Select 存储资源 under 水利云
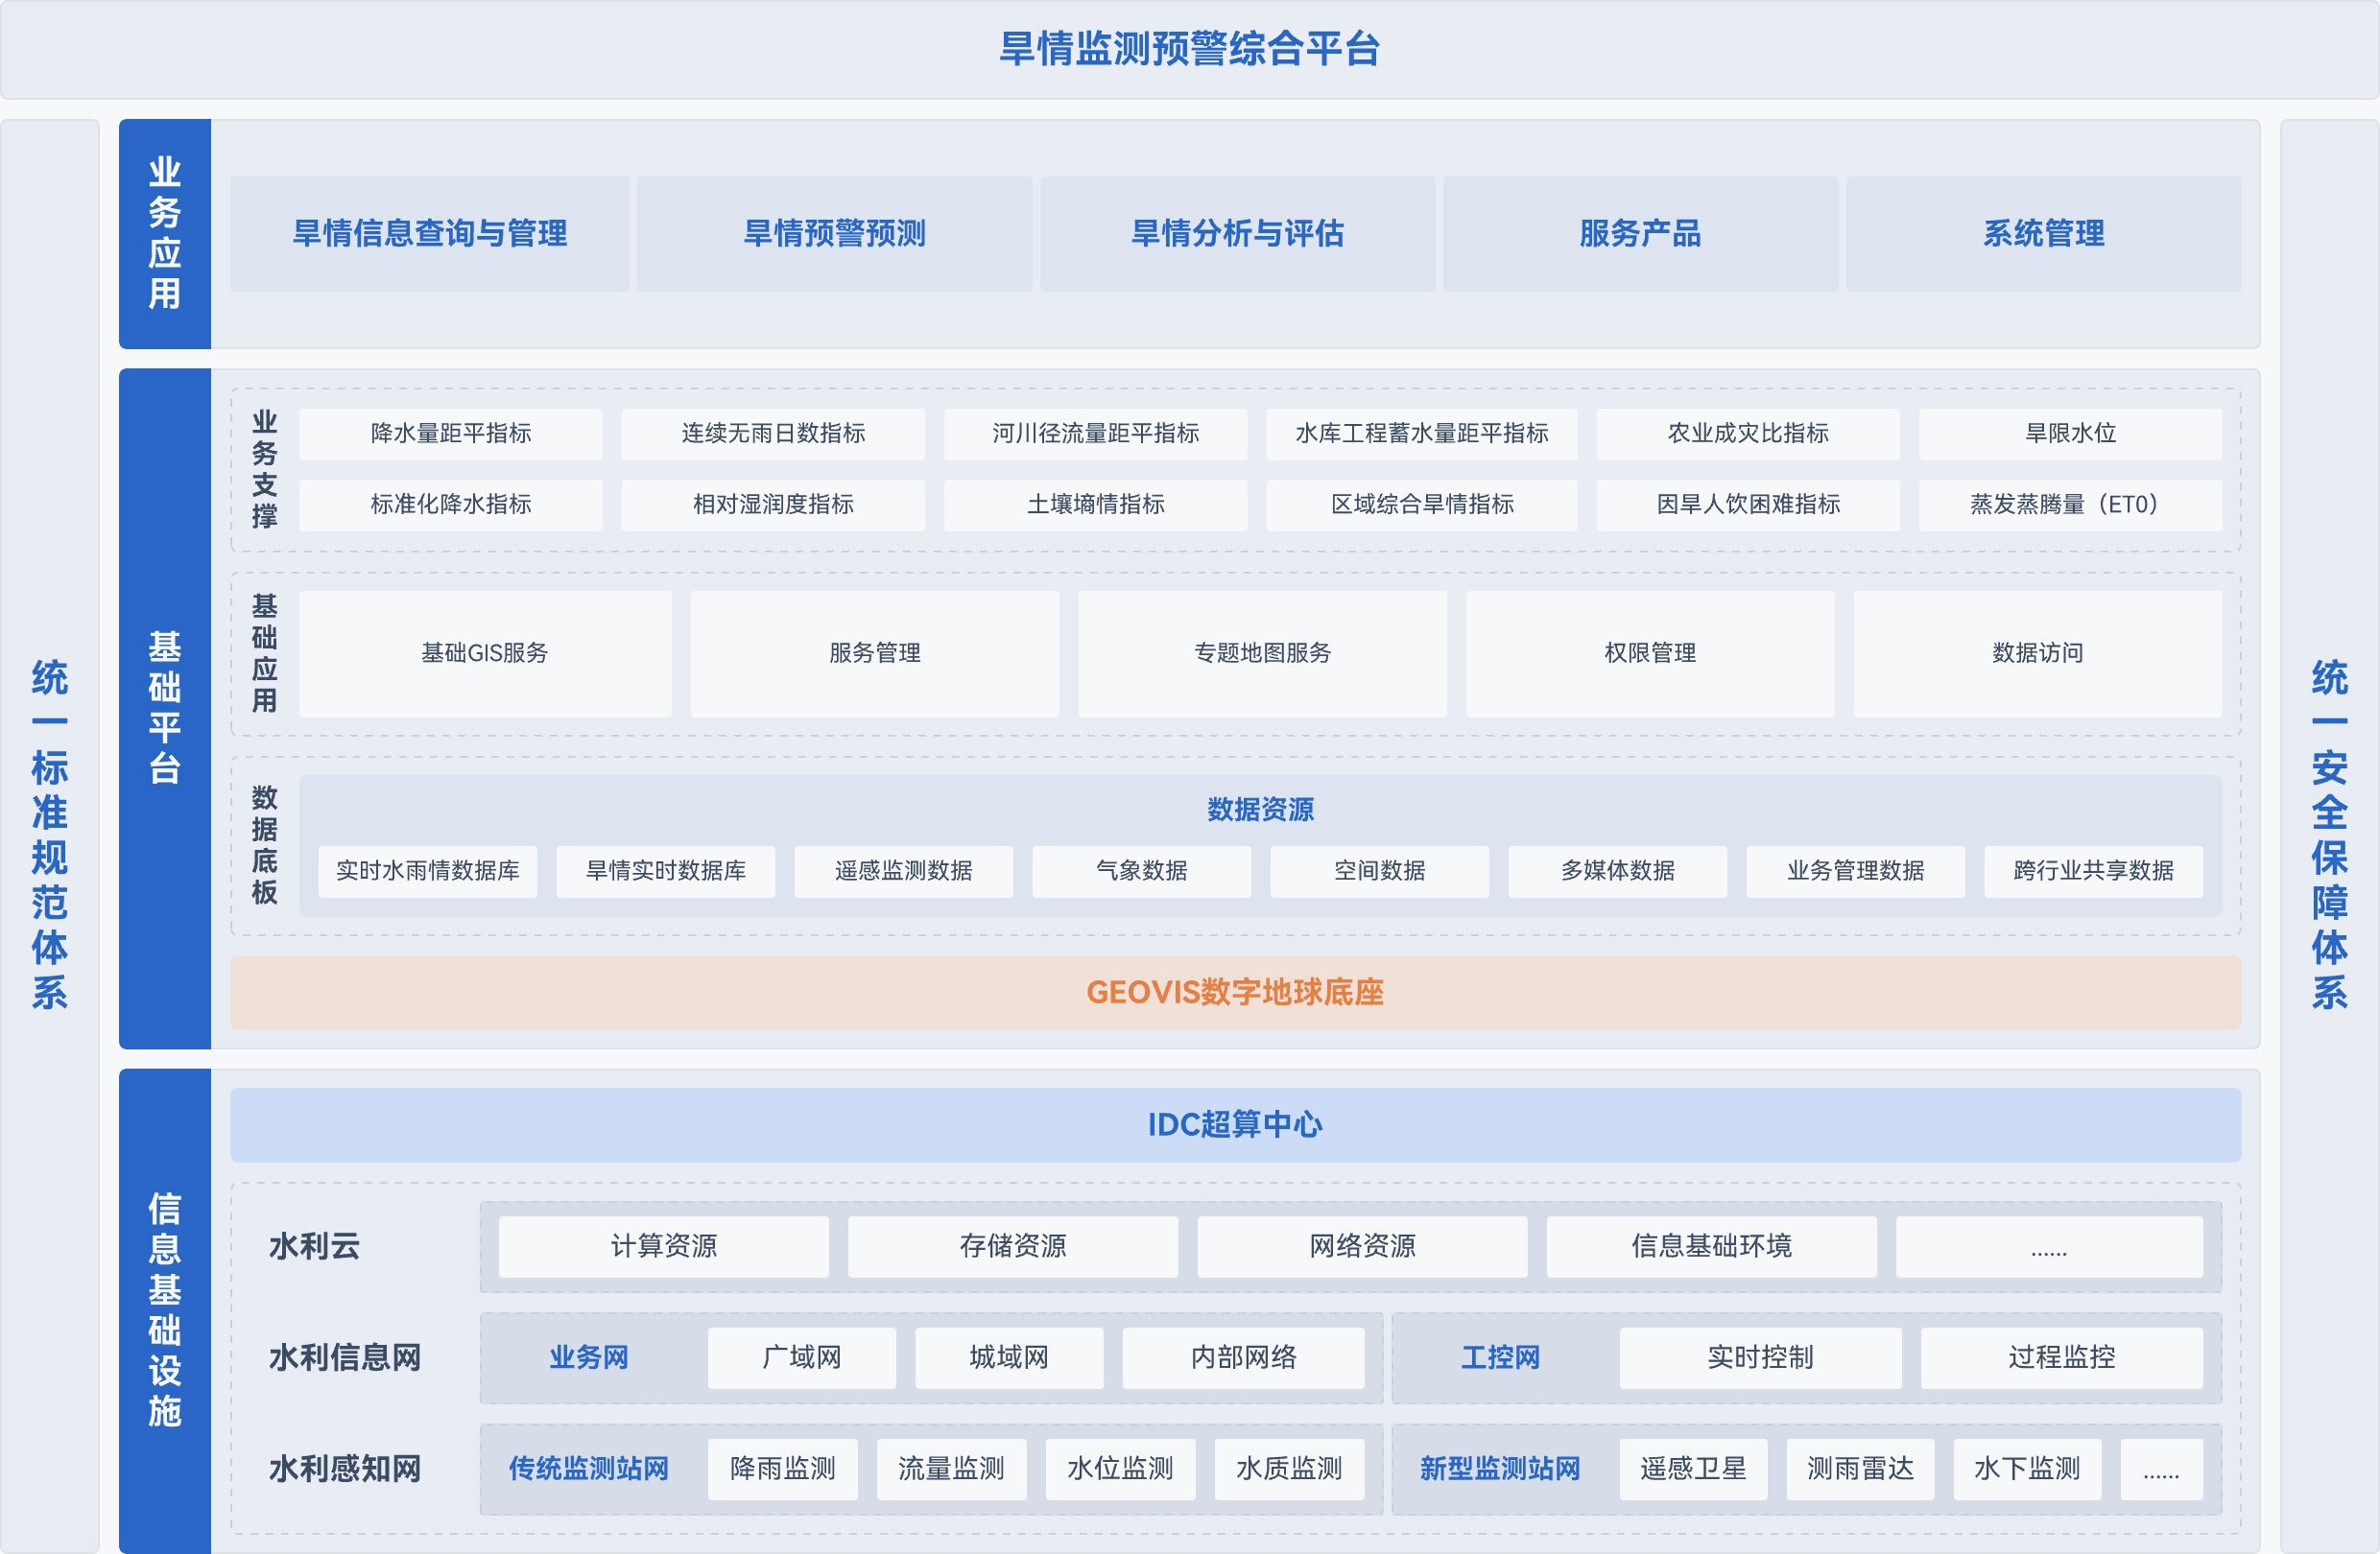 pyautogui.click(x=1013, y=1246)
